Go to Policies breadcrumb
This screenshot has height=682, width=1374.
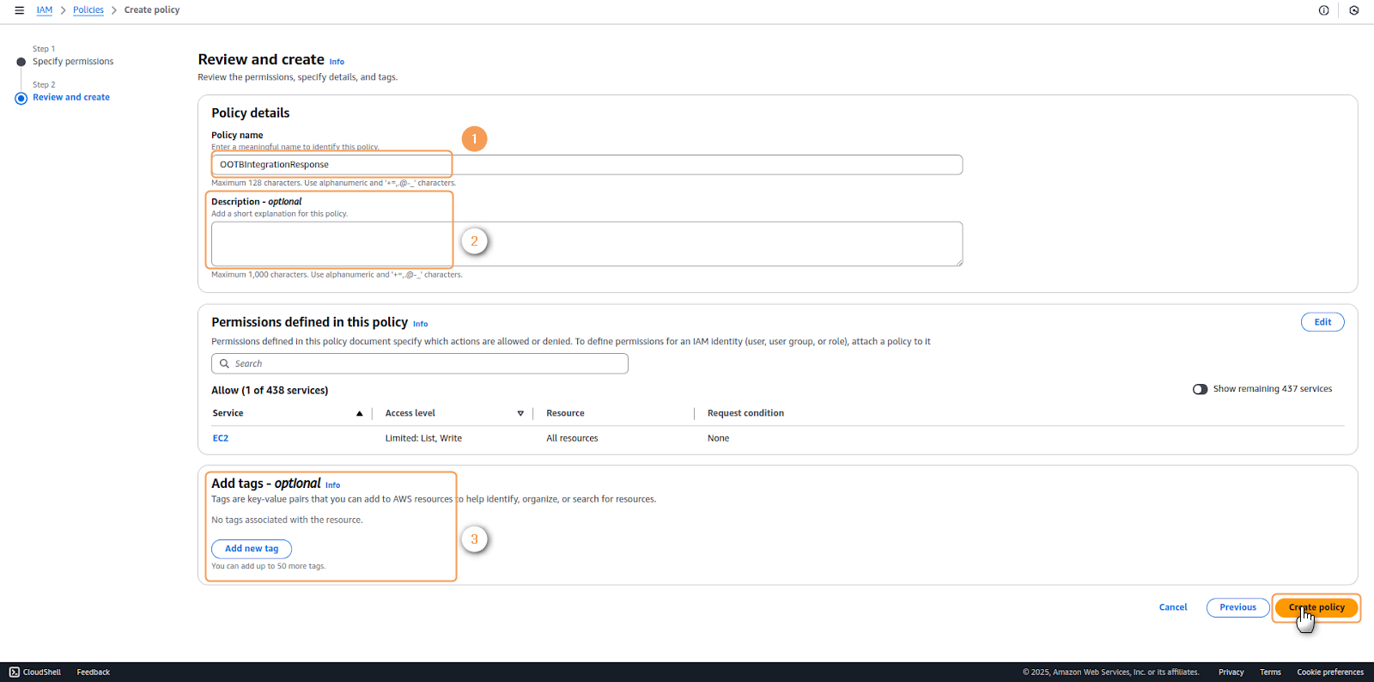click(x=88, y=10)
